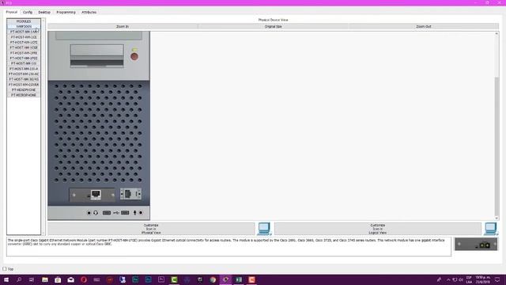The height and width of the screenshot is (285, 506).
Task: Click the floppy drive bay on the PC
Action: click(x=96, y=56)
